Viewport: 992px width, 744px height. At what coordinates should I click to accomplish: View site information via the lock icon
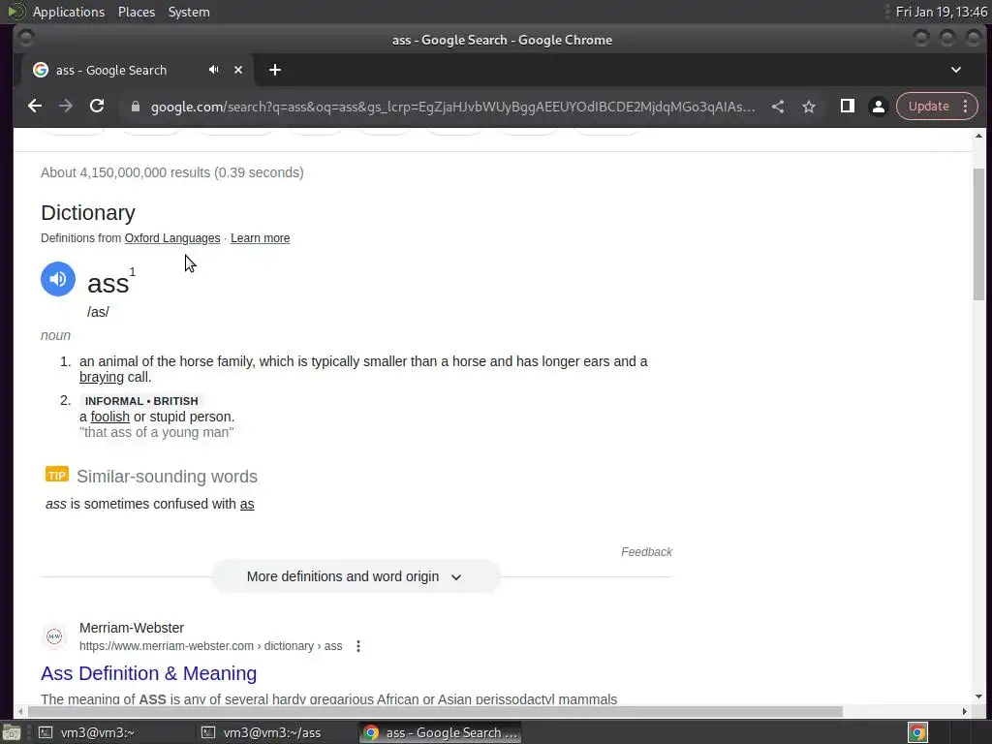click(135, 107)
